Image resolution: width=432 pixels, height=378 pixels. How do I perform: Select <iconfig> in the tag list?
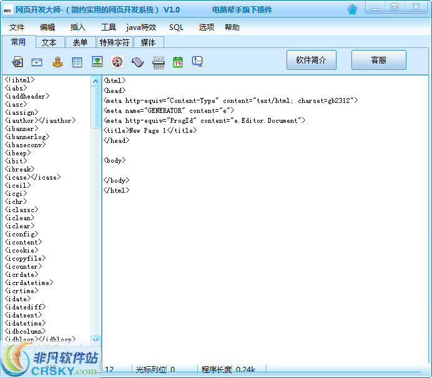coord(21,235)
